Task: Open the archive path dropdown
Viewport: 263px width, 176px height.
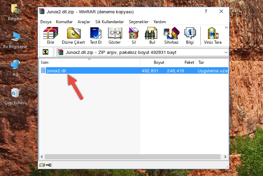Action: tap(226, 53)
